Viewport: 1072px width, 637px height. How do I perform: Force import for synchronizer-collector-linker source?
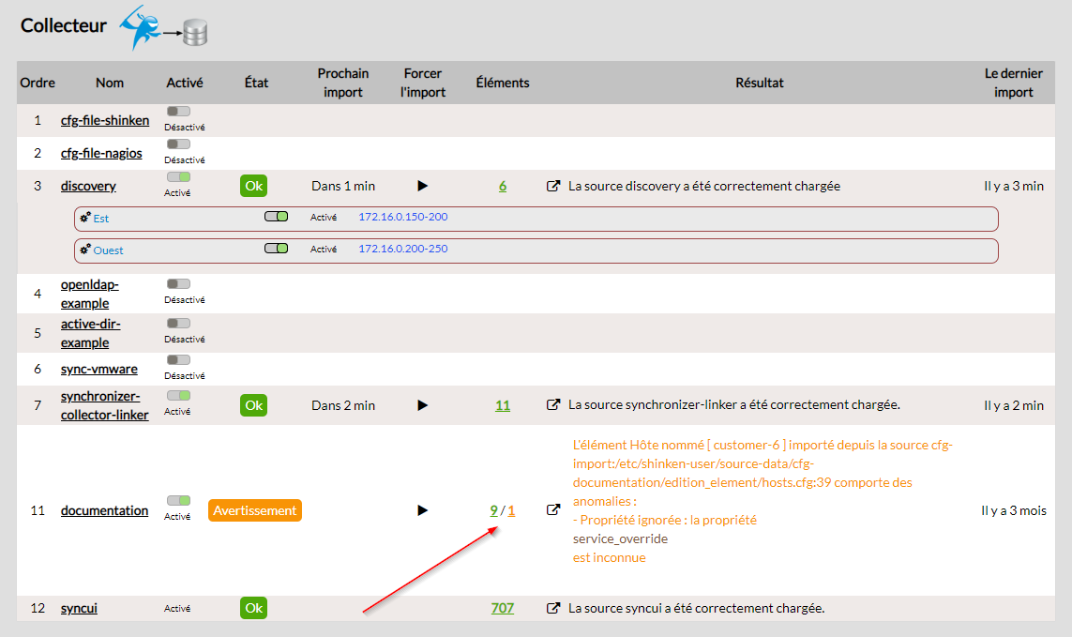(422, 405)
